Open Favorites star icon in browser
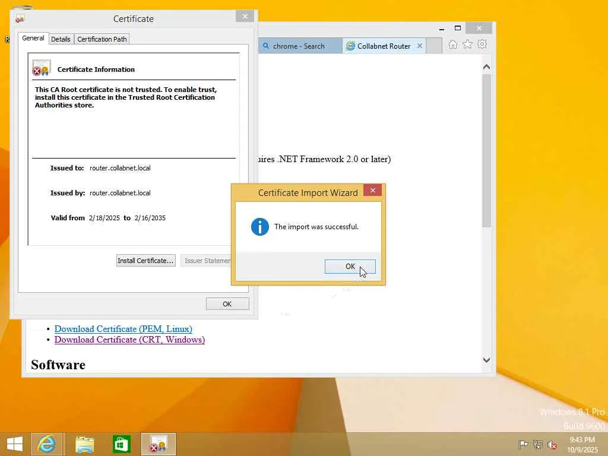608x456 pixels. pos(468,44)
